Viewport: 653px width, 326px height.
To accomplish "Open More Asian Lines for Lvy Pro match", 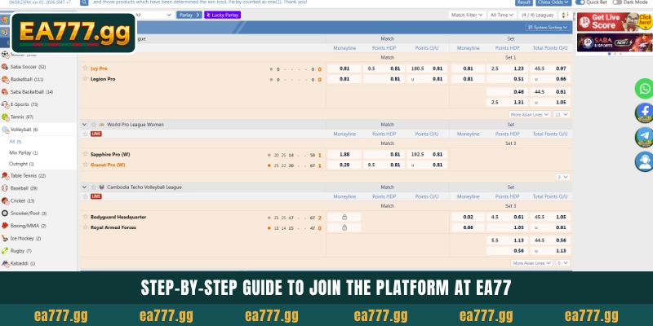I will [x=530, y=114].
